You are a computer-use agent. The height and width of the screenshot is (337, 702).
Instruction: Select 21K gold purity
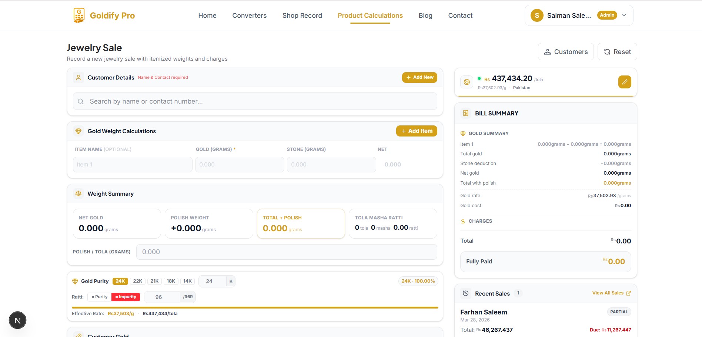coord(154,281)
